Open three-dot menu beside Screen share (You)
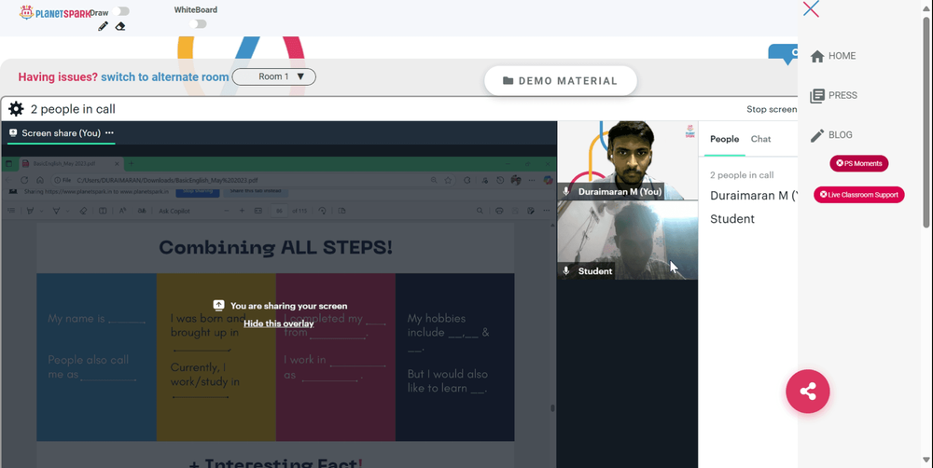Image resolution: width=933 pixels, height=468 pixels. pyautogui.click(x=109, y=133)
